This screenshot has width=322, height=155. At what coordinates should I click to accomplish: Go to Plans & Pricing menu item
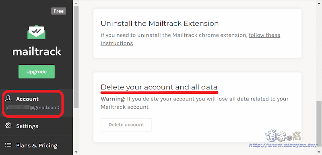[x=37, y=145]
